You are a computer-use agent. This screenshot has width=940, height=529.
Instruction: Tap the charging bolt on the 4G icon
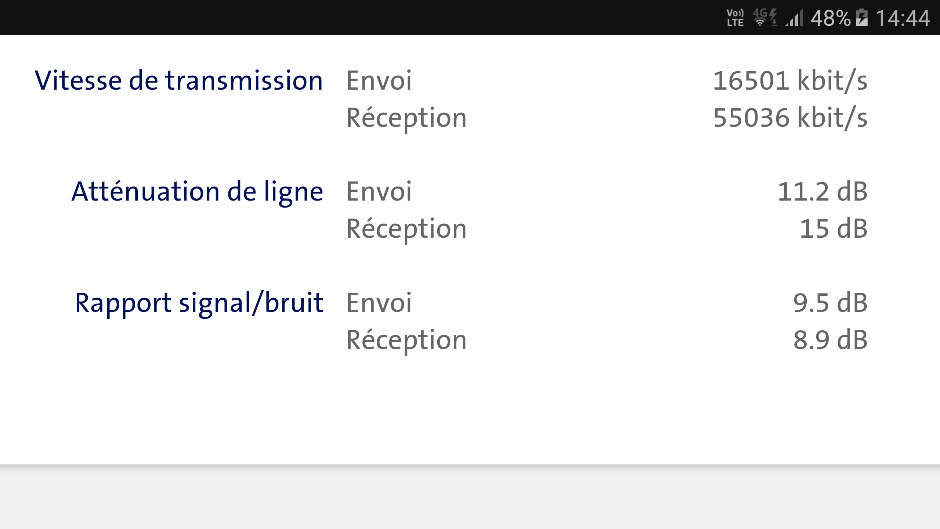pos(773,14)
